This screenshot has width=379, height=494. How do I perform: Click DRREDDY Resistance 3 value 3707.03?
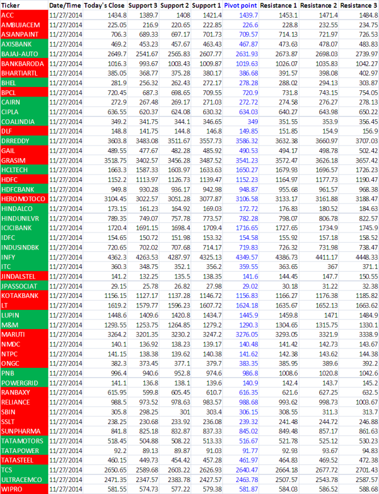point(366,141)
